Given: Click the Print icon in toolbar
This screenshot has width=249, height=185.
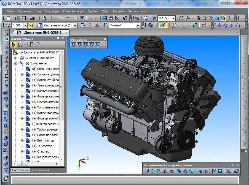Looking at the screenshot, I should pos(32,18).
